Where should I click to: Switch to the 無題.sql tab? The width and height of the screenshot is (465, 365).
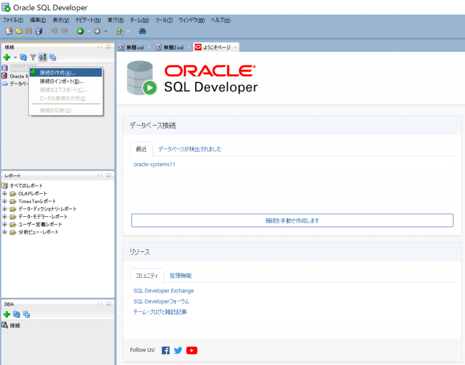[x=135, y=47]
